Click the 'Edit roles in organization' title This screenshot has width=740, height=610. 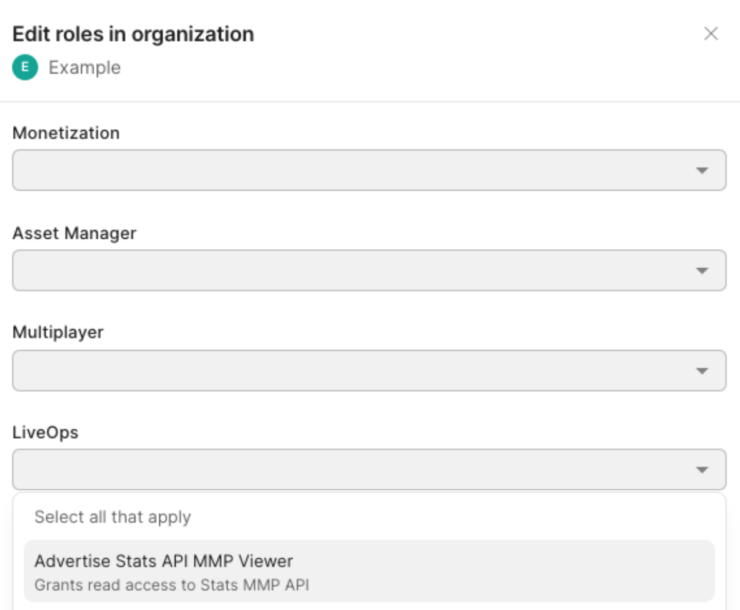pyautogui.click(x=133, y=34)
